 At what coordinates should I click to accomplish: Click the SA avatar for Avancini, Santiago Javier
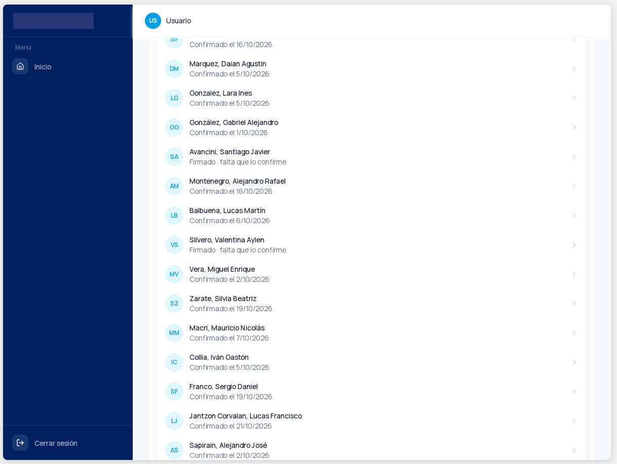point(174,157)
